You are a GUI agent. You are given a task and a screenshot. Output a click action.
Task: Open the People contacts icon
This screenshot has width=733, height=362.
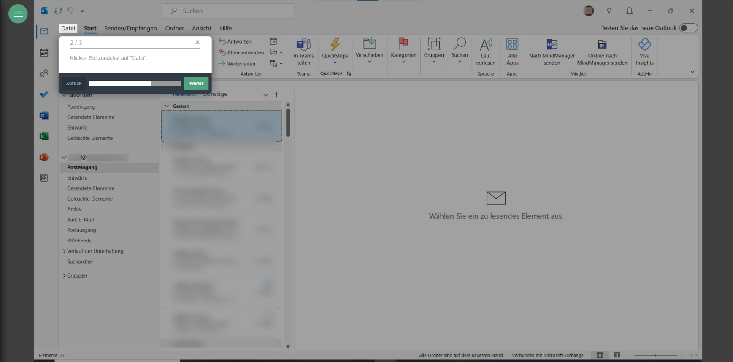44,74
